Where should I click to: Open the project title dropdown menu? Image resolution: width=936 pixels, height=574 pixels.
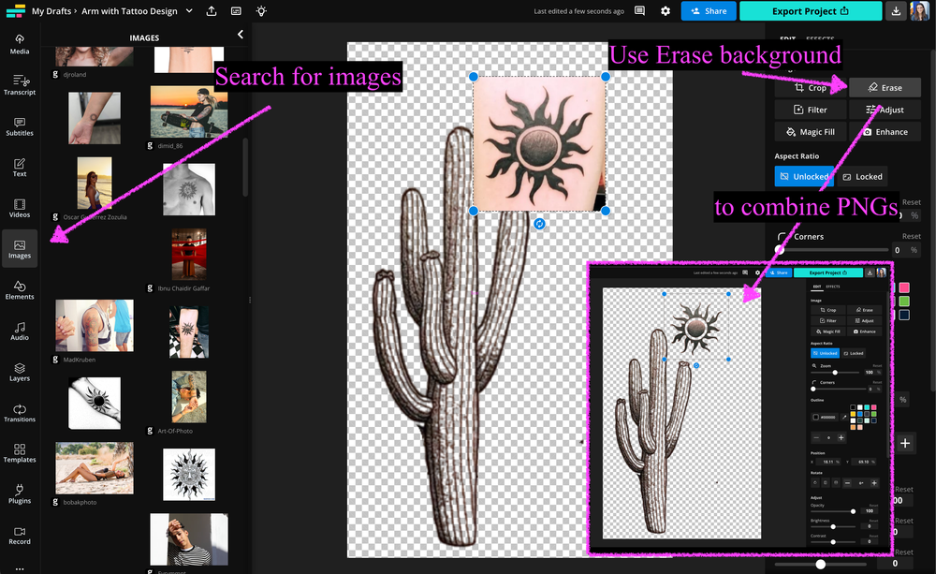pyautogui.click(x=188, y=10)
